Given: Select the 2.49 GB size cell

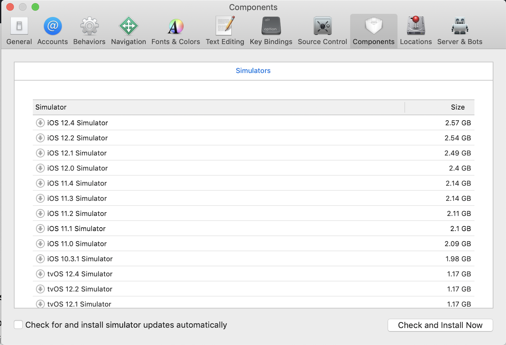Looking at the screenshot, I should pos(458,153).
